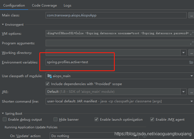This screenshot has width=194, height=139.
Task: Click the Running Application Update Policies heading
Action: [x=31, y=127]
